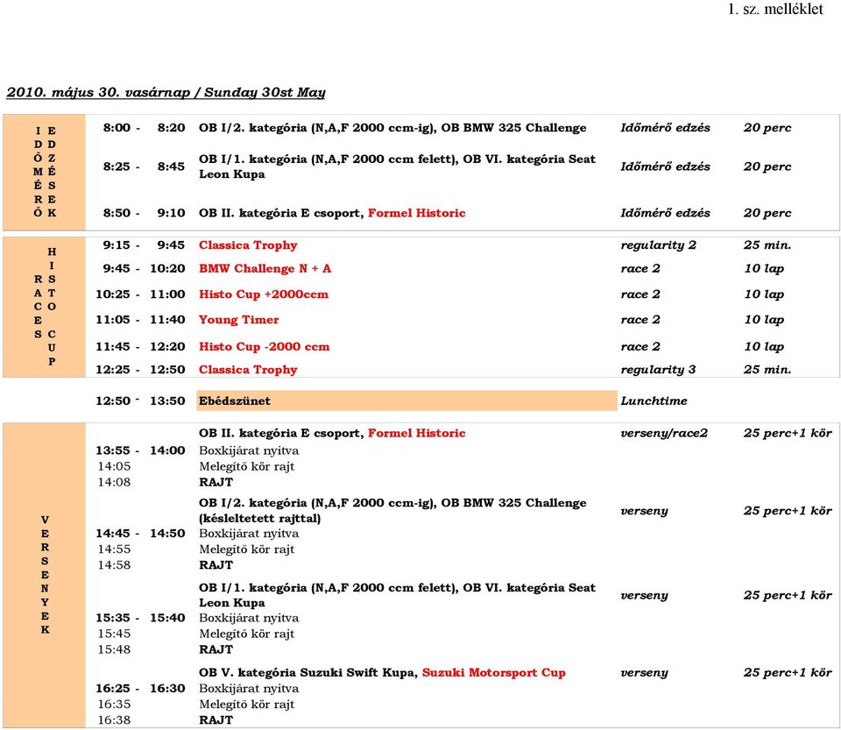The image size is (841, 730).
Task: Select the "regularity 3" label
Action: pos(658,370)
